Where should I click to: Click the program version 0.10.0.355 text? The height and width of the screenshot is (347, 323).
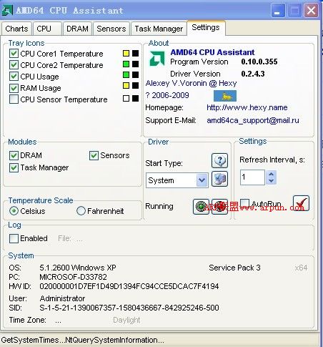(x=259, y=62)
